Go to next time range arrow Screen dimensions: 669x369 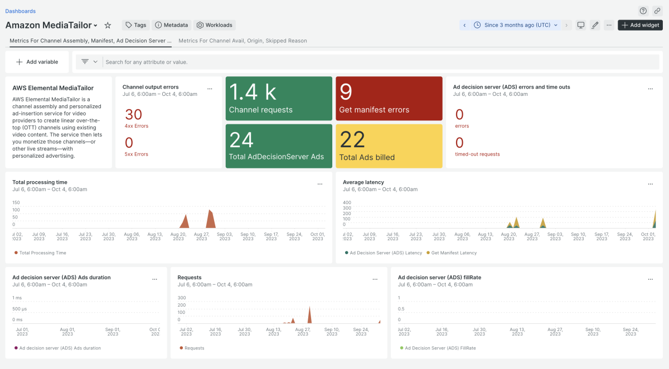(x=566, y=25)
